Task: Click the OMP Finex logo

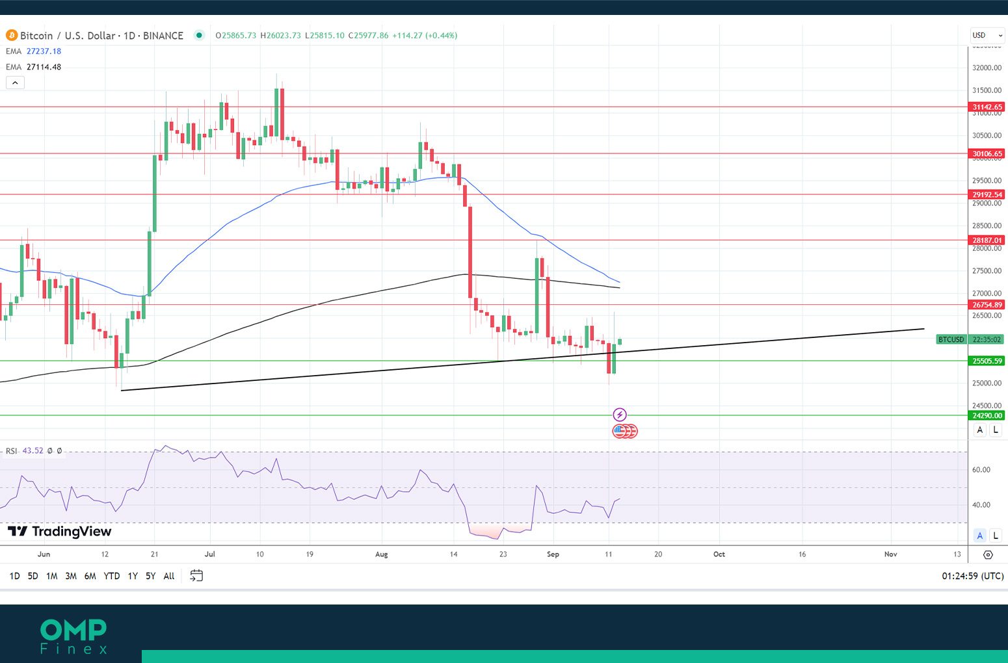Action: [x=73, y=636]
